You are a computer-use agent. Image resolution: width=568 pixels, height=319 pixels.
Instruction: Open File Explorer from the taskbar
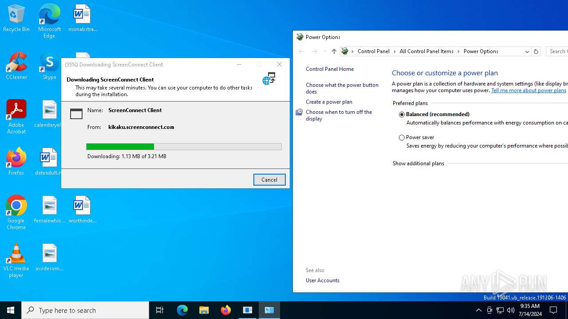[x=204, y=310]
